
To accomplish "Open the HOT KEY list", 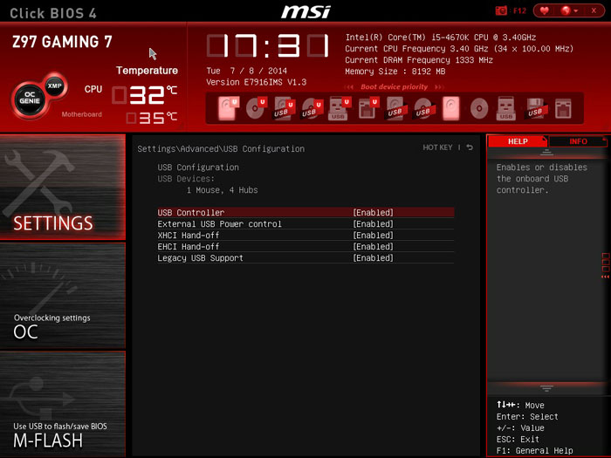I will coord(437,147).
